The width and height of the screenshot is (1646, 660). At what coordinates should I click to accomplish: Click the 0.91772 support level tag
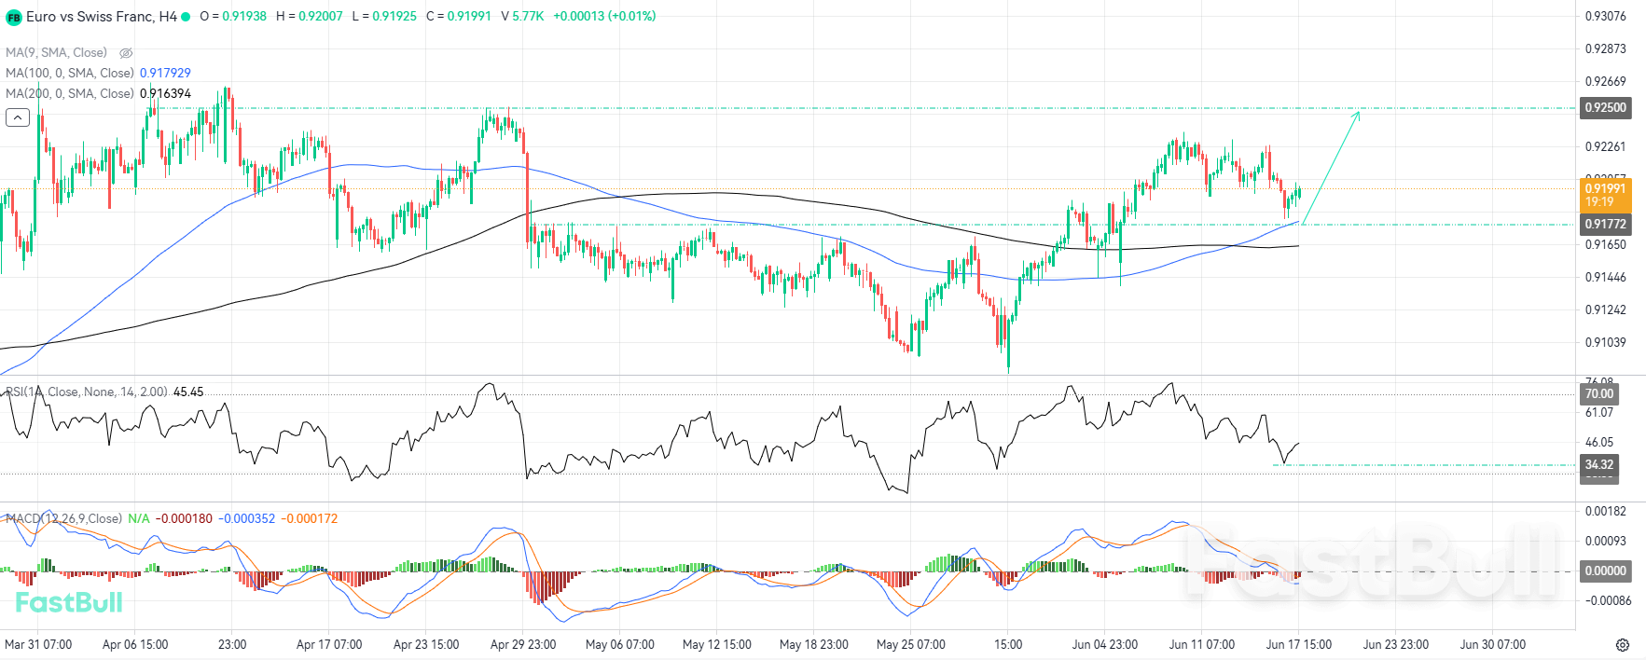tap(1606, 224)
